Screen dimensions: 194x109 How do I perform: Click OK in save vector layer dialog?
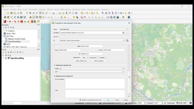click(108, 100)
